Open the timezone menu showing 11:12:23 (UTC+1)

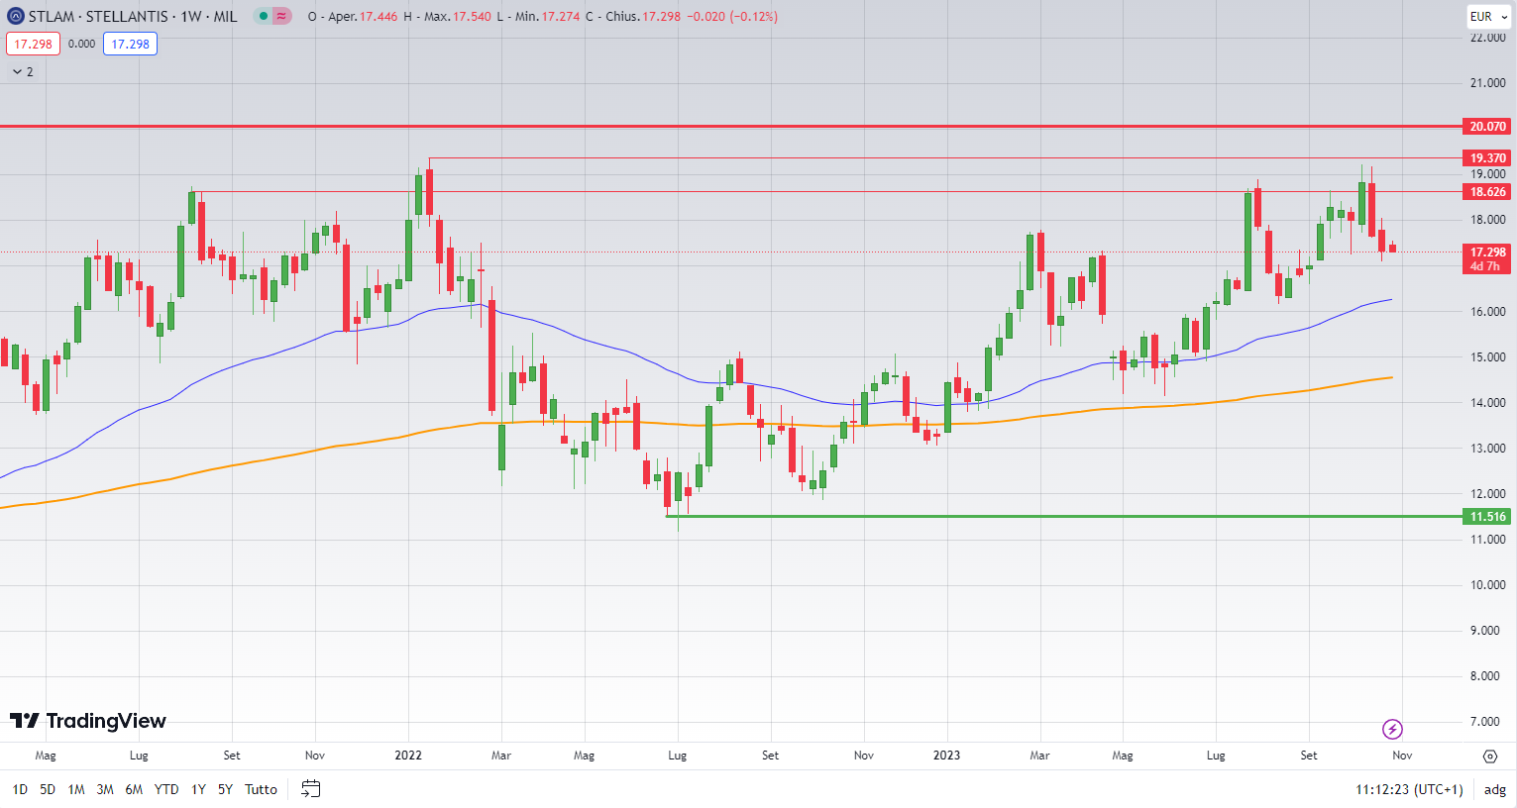1409,789
